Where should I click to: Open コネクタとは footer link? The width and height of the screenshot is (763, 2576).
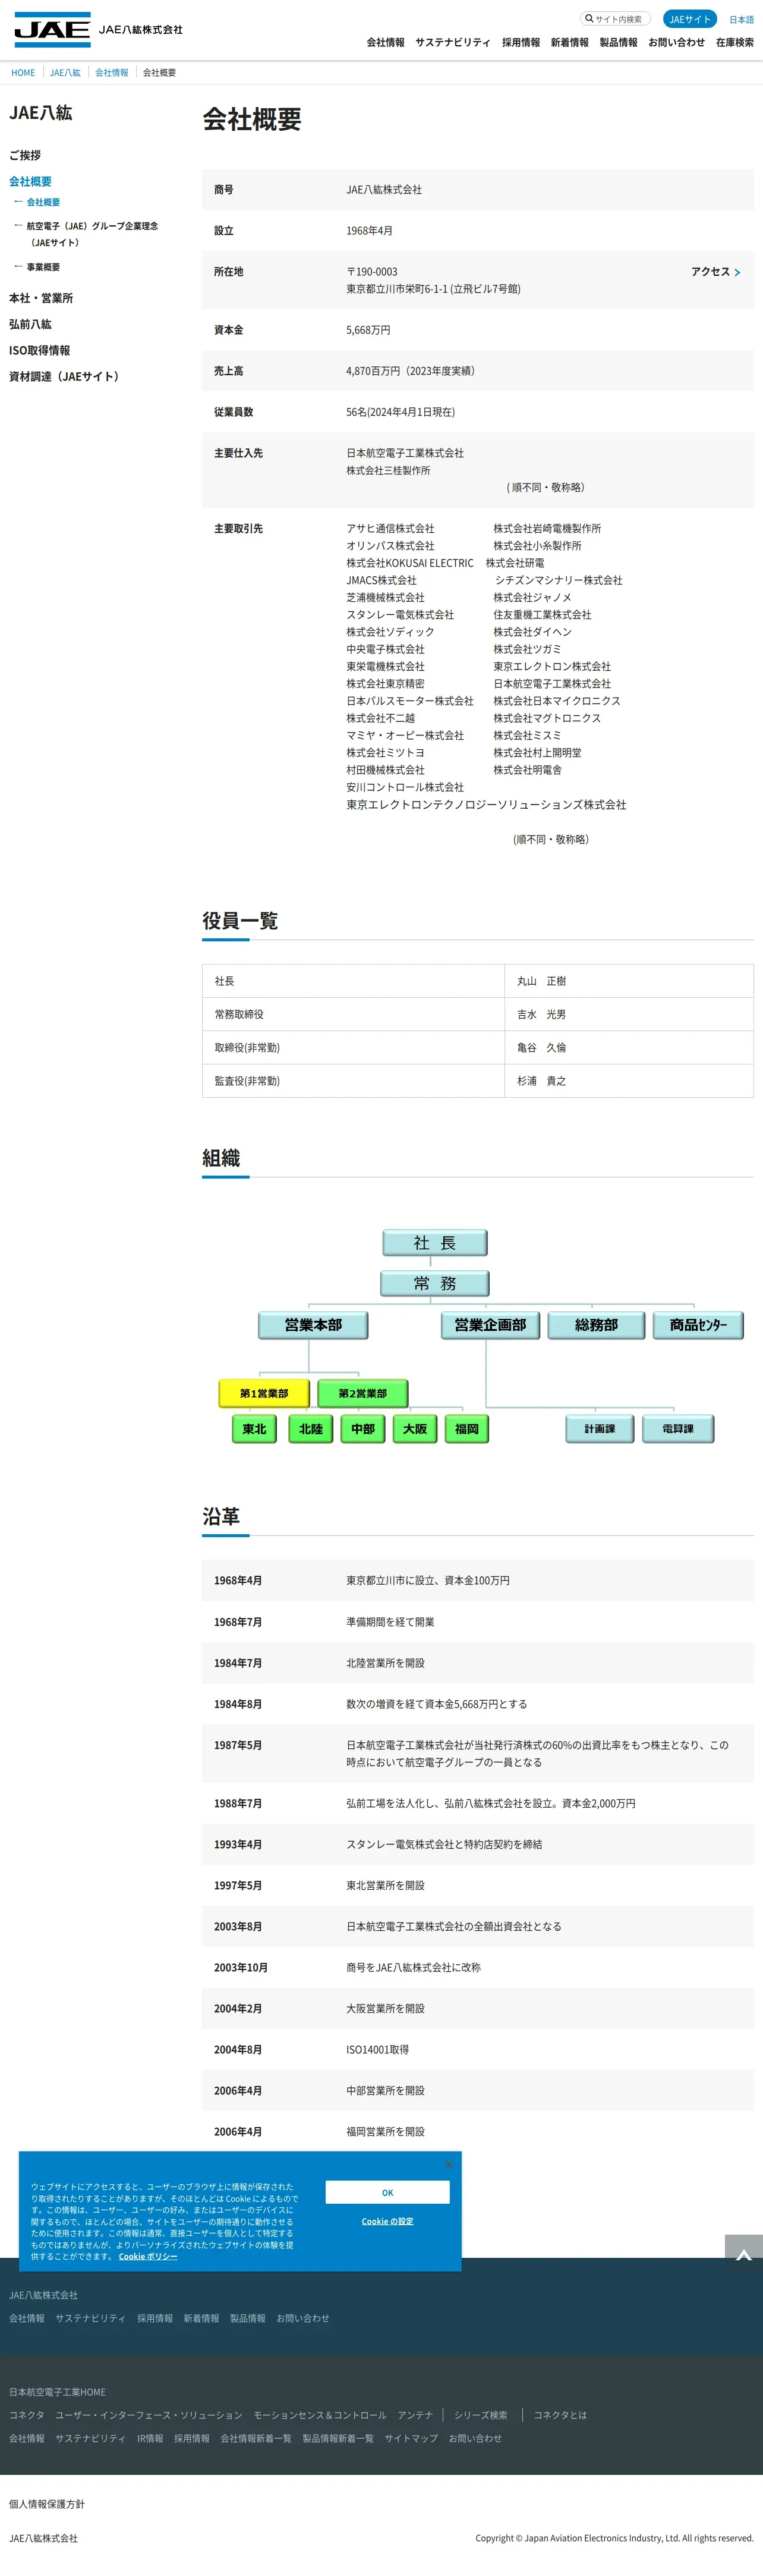560,2415
